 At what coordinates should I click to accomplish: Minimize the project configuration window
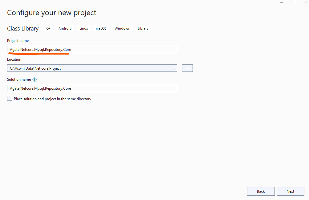[x=282, y=2]
